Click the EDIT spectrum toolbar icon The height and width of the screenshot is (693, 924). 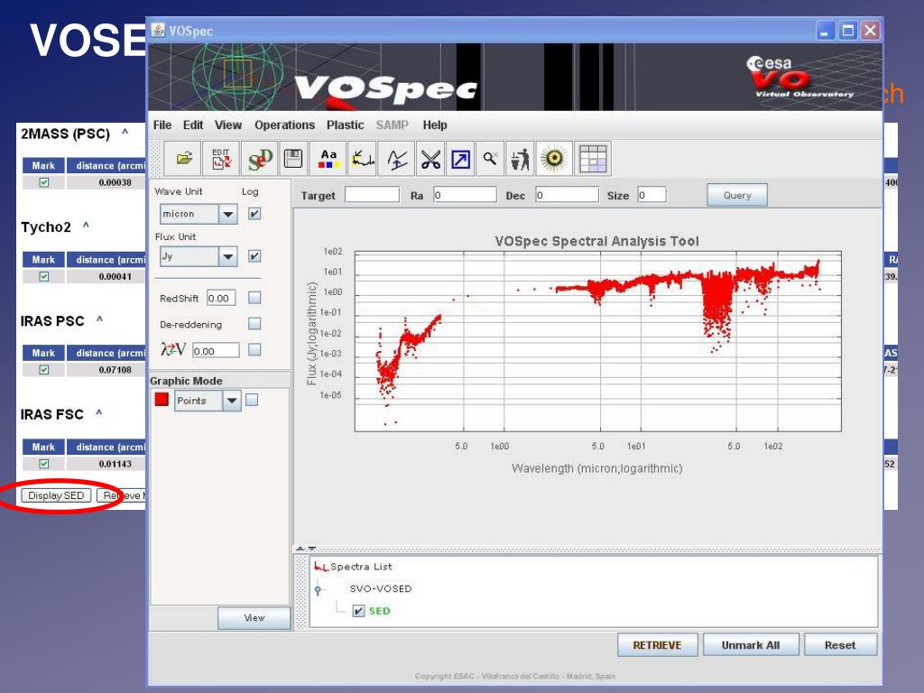pyautogui.click(x=221, y=159)
